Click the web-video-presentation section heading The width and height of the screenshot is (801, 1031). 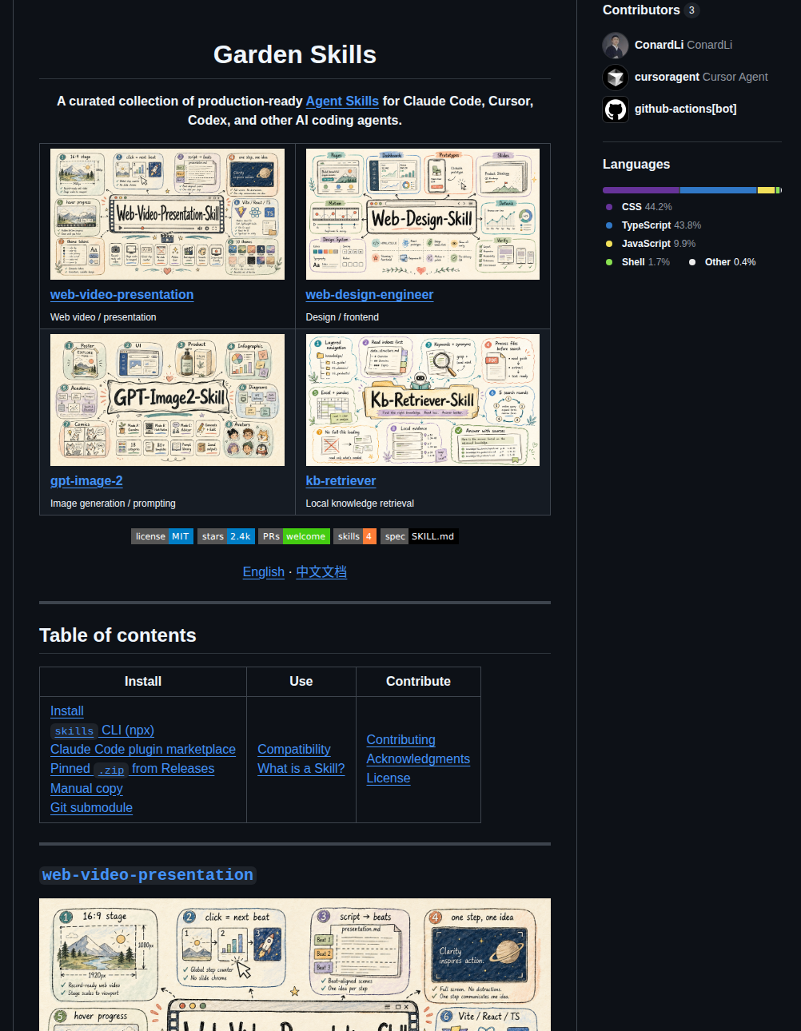pos(148,875)
